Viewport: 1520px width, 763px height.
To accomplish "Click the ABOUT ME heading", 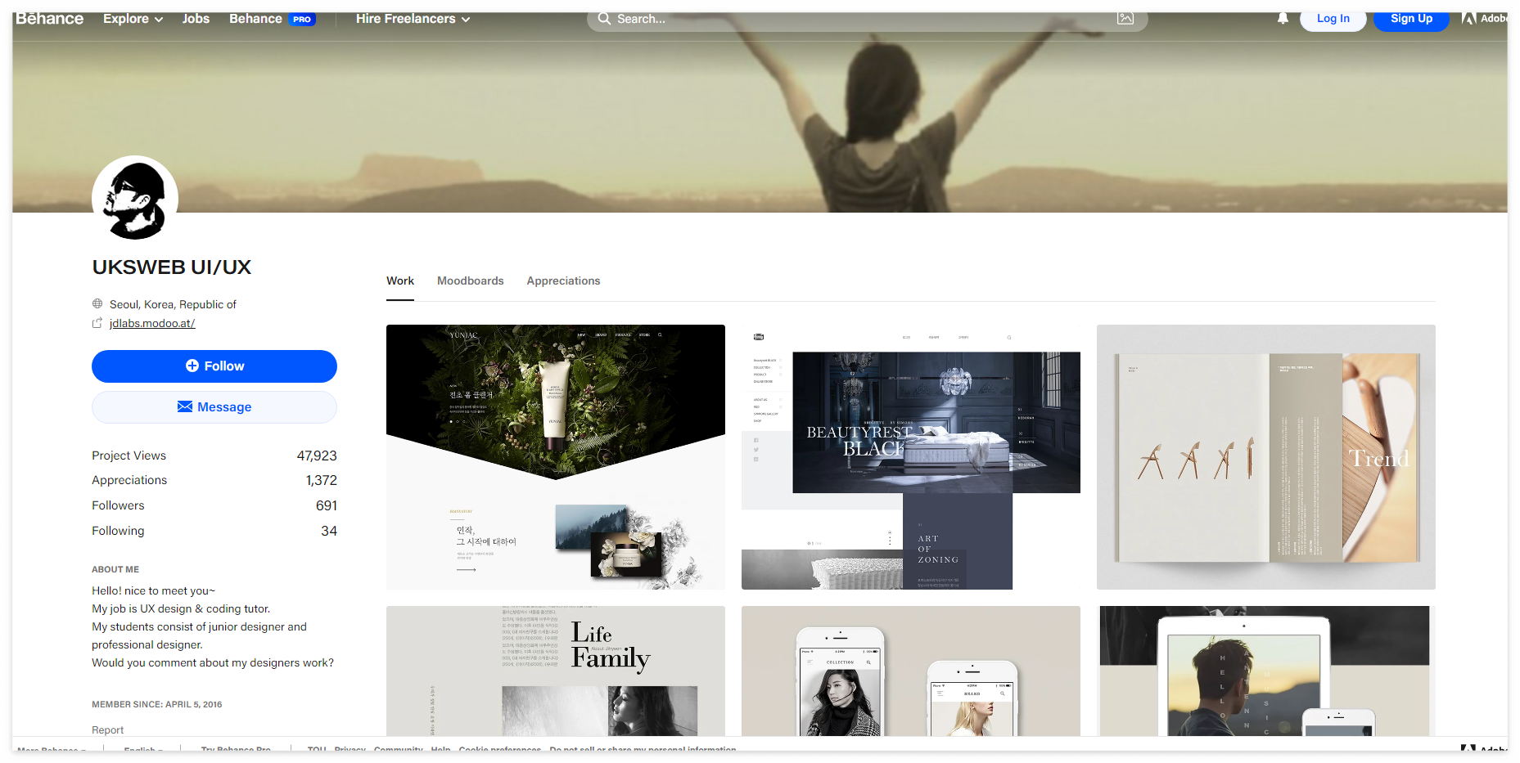I will (115, 569).
